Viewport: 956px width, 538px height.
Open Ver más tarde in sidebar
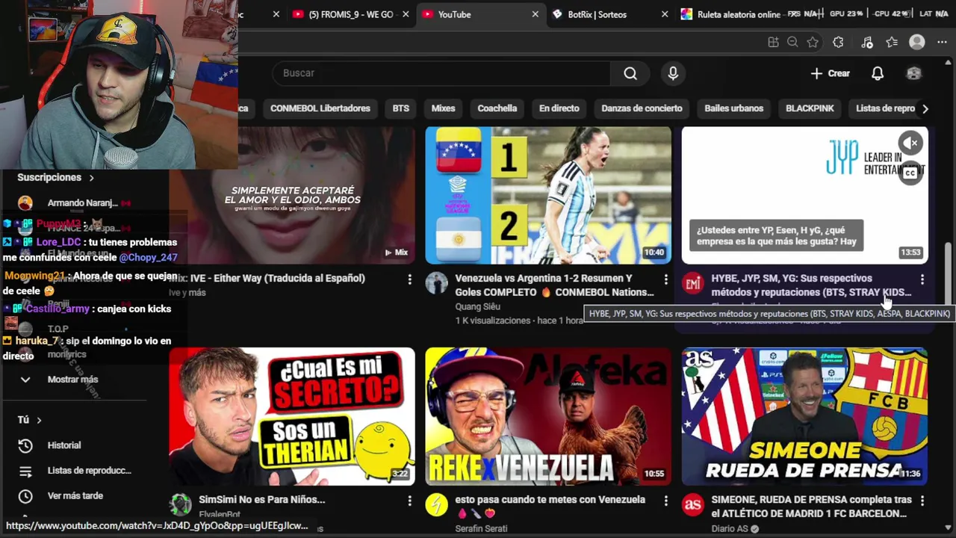75,496
